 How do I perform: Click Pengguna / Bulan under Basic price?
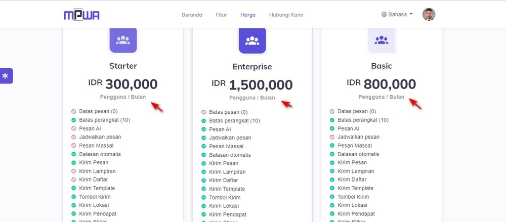point(382,97)
